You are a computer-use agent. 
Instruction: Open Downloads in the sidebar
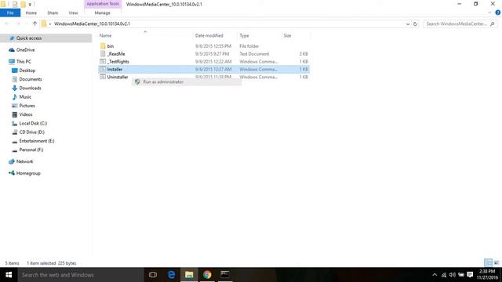pyautogui.click(x=30, y=88)
